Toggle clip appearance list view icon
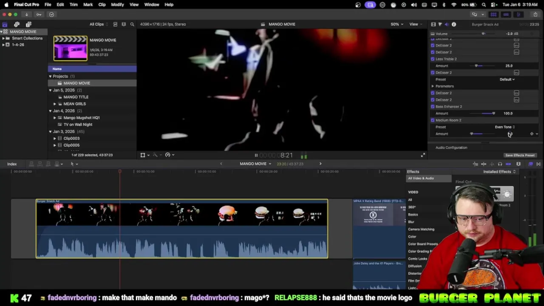Viewport: 544px width, 306px height. tap(115, 24)
